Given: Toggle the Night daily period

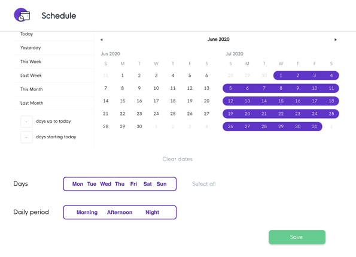Looking at the screenshot, I should click(x=152, y=212).
